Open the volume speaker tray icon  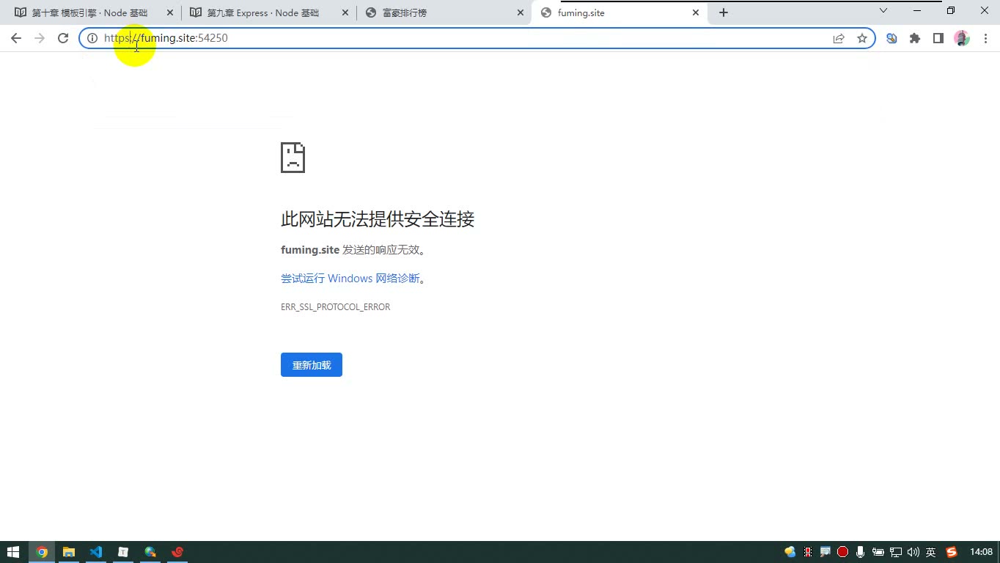point(913,552)
